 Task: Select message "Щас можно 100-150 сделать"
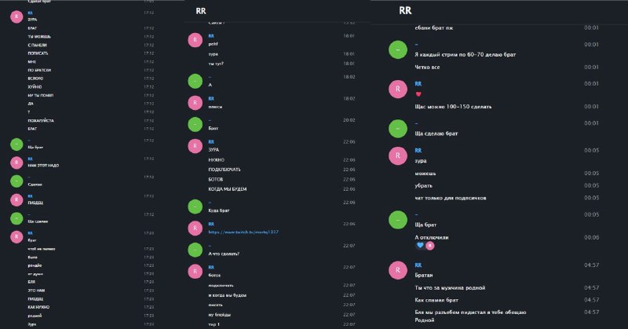[453, 107]
